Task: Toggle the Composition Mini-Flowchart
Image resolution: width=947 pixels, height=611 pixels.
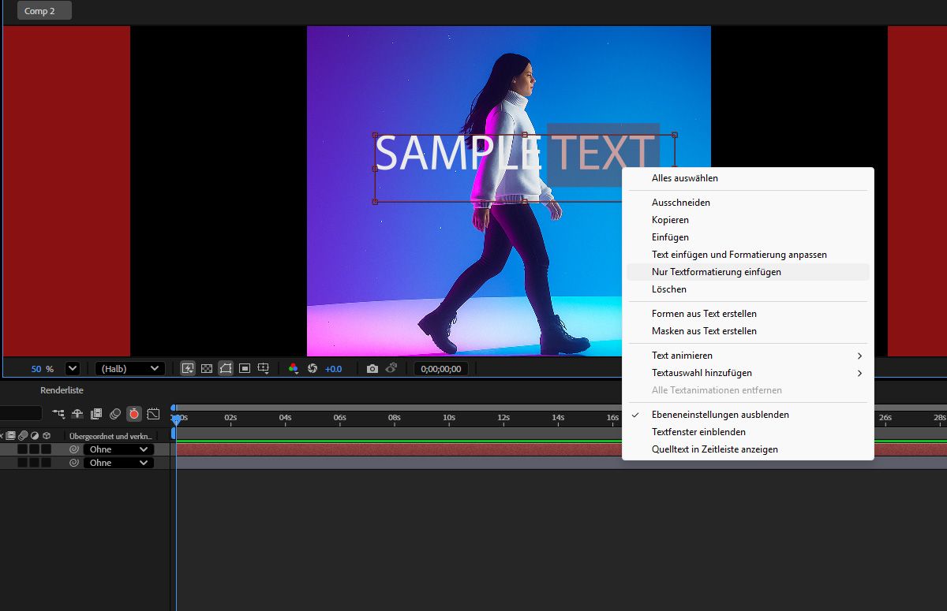Action: point(58,413)
